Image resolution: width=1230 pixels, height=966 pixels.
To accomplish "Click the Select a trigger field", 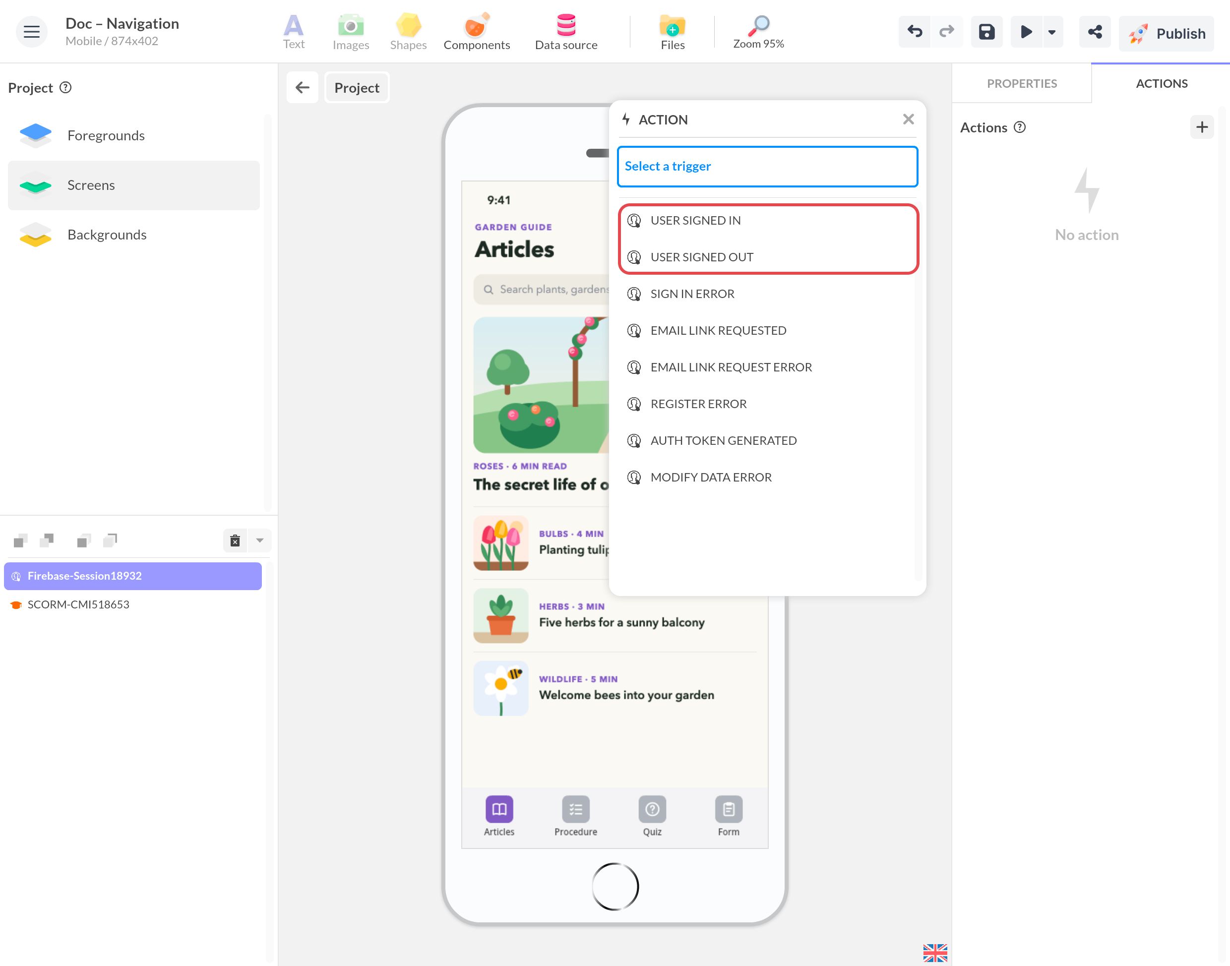I will 767,166.
